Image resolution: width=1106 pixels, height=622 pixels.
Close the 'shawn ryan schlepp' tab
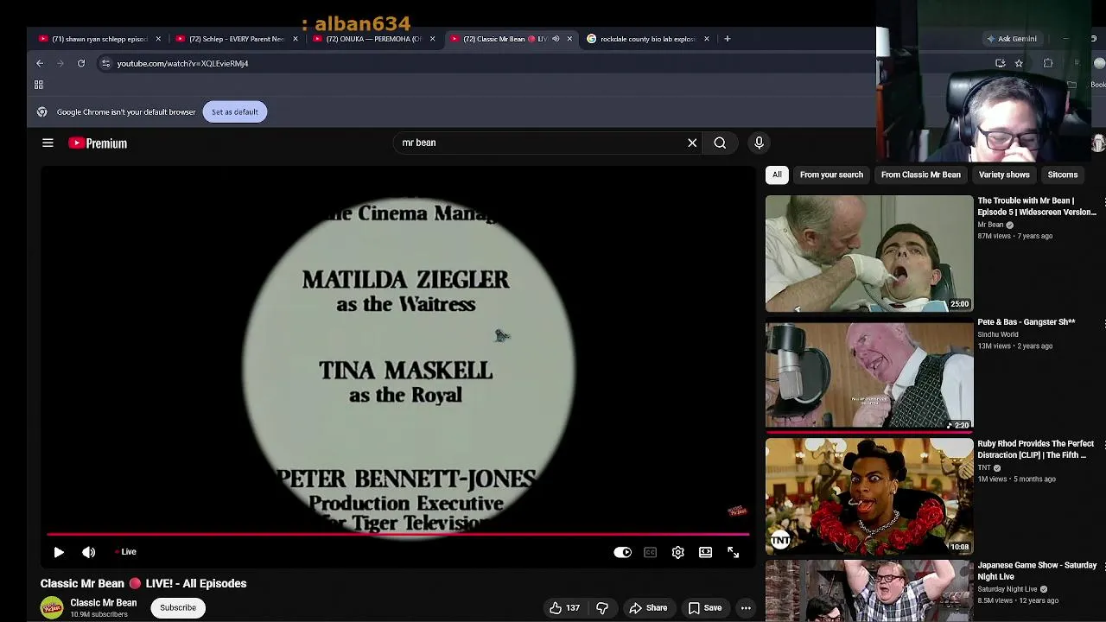(x=158, y=39)
